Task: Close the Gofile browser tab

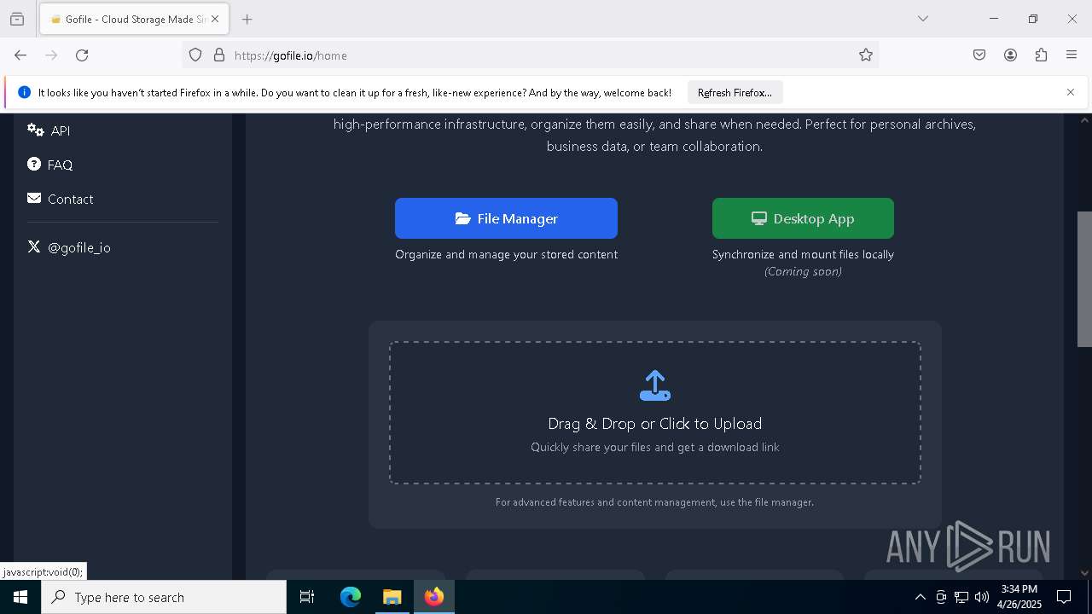Action: pyautogui.click(x=216, y=19)
